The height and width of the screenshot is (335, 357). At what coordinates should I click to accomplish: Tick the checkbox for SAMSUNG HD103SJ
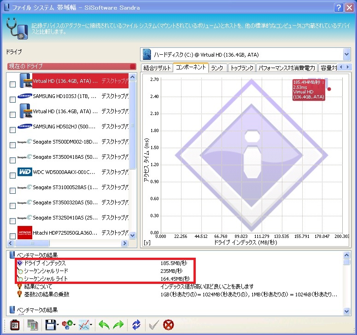(x=13, y=99)
